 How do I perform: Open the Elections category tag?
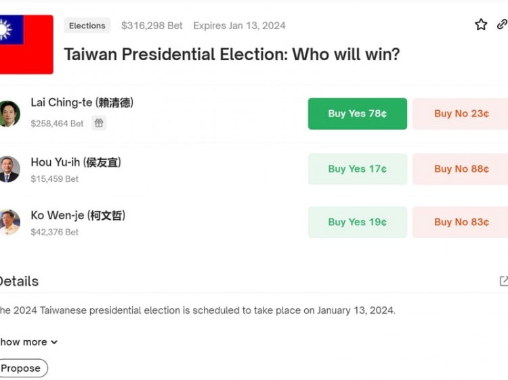coord(87,26)
